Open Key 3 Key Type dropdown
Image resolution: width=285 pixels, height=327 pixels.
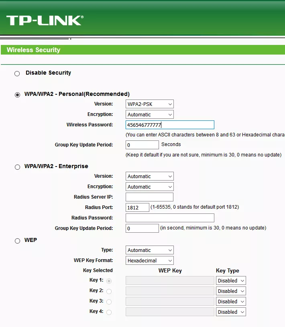point(231,301)
